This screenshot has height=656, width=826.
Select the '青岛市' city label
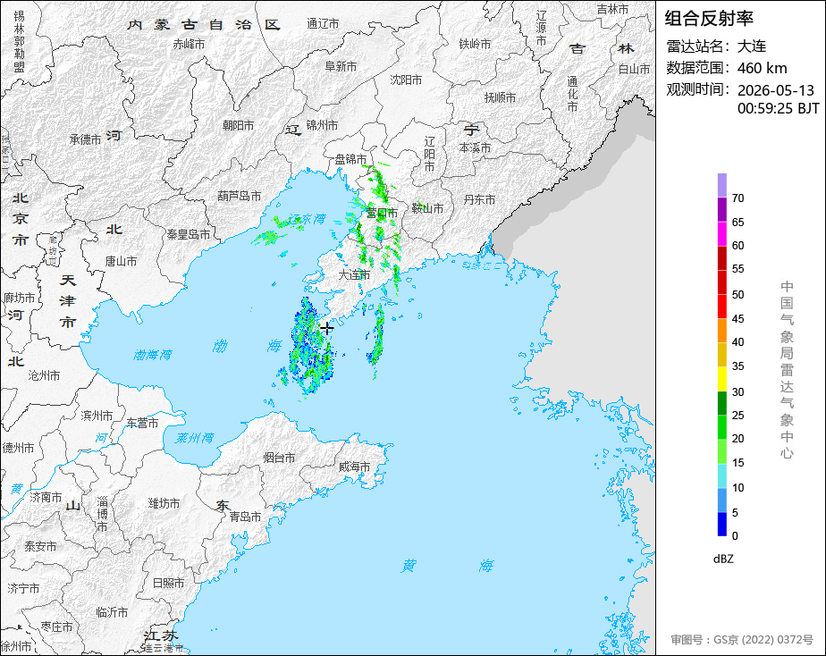coord(245,517)
